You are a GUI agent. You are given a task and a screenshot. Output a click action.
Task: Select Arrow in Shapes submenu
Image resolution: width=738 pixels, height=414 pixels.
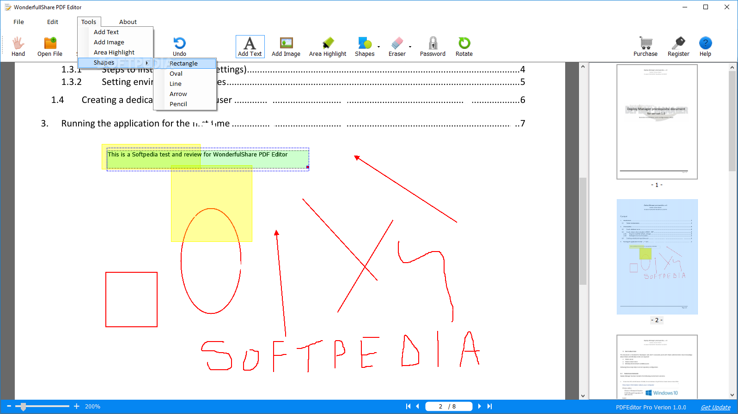click(x=185, y=94)
